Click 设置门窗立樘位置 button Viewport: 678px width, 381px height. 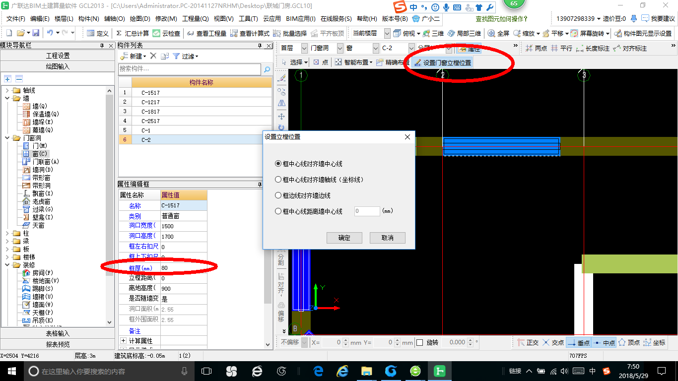(x=443, y=63)
